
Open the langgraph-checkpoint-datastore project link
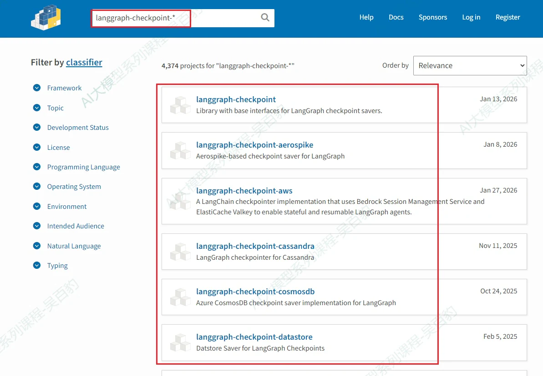pyautogui.click(x=254, y=337)
